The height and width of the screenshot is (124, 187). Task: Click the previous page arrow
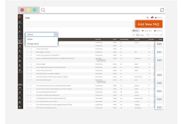tap(148, 35)
